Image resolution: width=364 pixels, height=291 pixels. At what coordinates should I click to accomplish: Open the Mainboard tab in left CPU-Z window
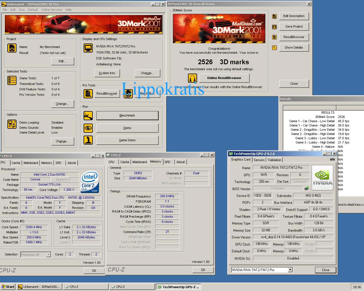coord(31,163)
